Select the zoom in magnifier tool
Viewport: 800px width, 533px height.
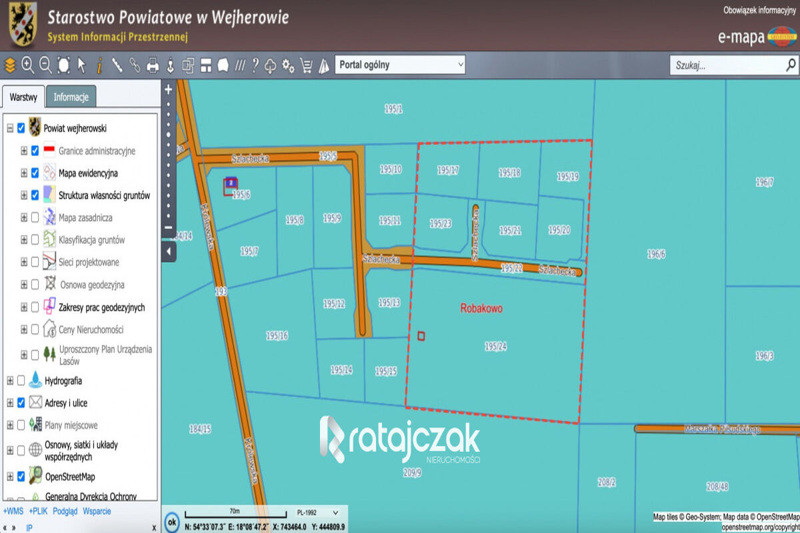[27, 65]
